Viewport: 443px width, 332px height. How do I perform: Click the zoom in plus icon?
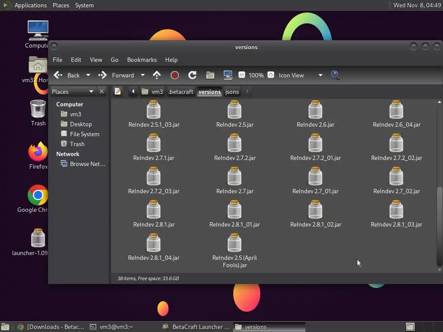coord(271,75)
